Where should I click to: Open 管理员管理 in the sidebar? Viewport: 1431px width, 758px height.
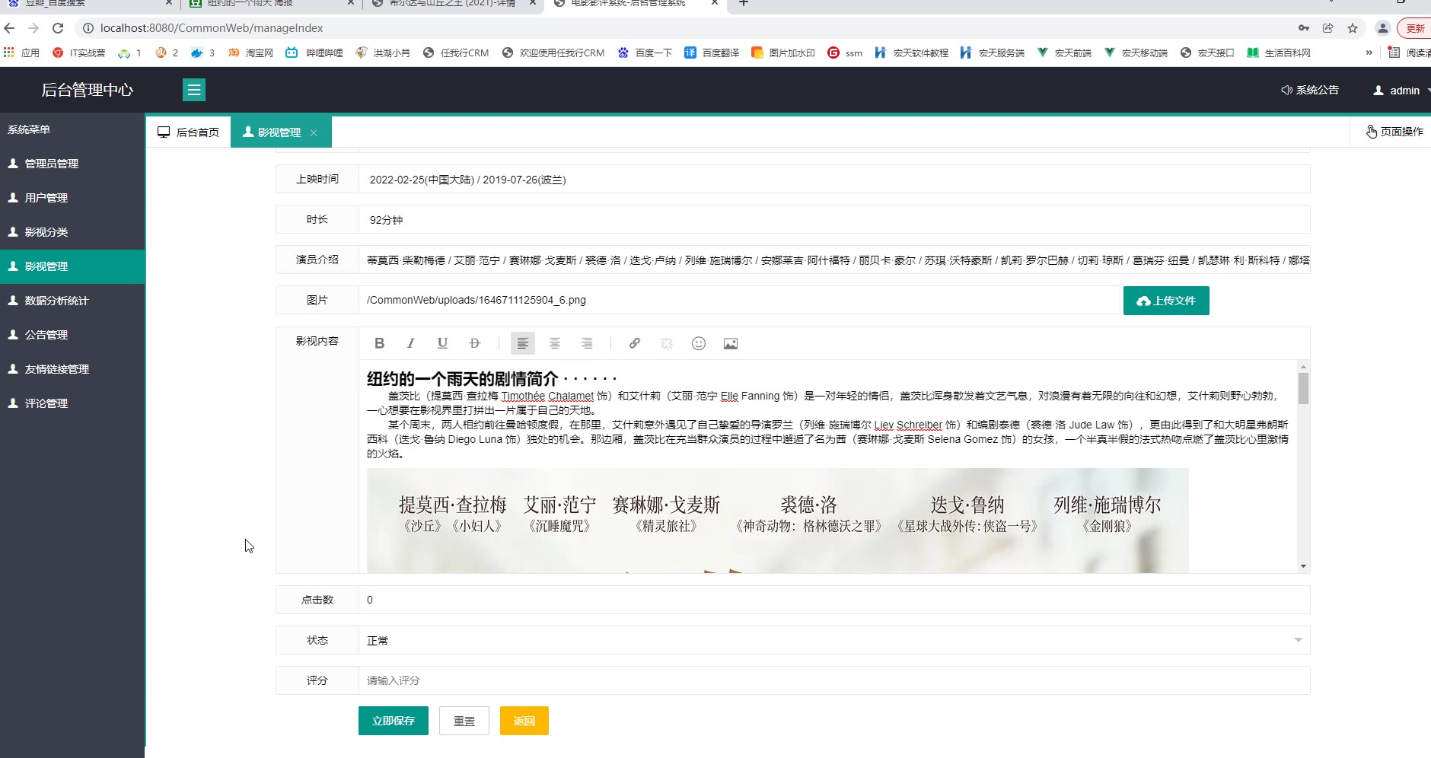(72, 164)
